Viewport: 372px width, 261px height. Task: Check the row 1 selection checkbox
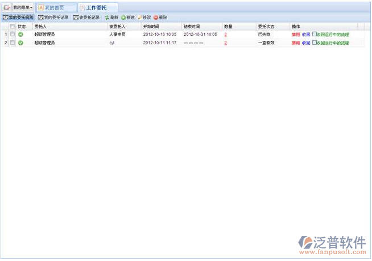[x=13, y=35]
